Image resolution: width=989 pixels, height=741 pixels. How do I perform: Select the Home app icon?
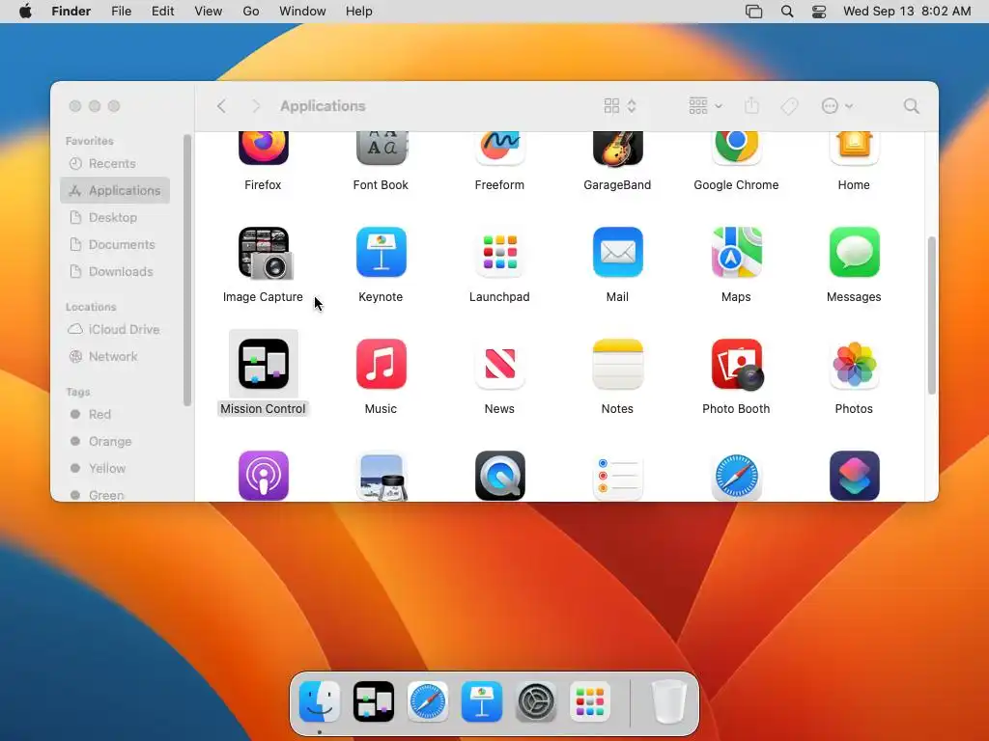pos(854,148)
